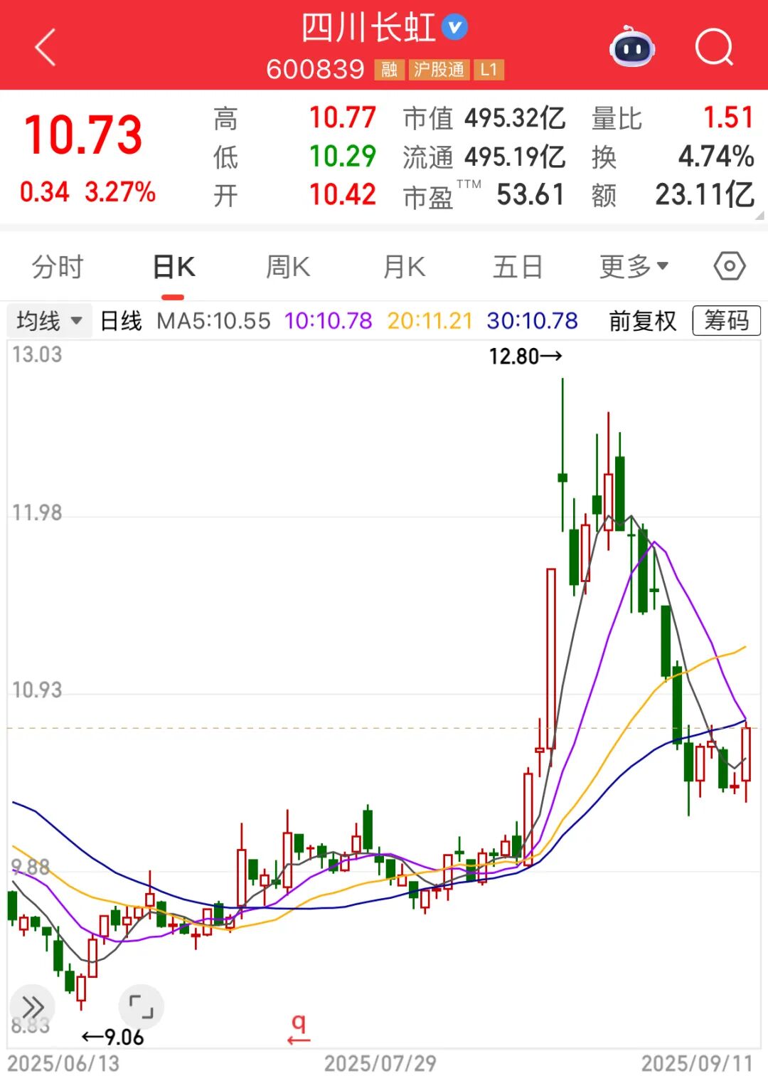Tap the MA5:10.55 moving average label

(x=213, y=321)
